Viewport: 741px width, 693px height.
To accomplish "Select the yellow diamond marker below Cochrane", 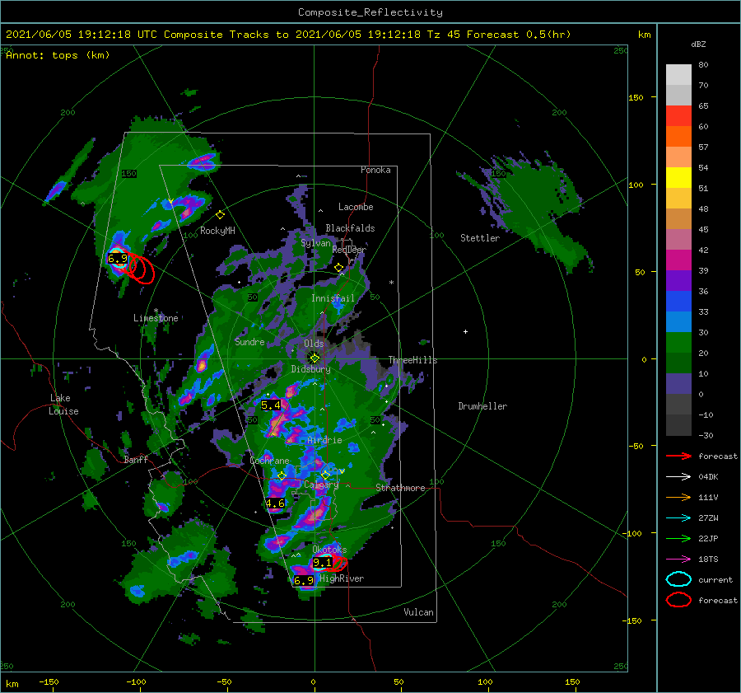I will 282,475.
